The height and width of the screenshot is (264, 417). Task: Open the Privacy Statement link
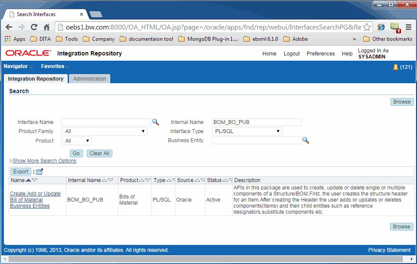tap(389, 250)
